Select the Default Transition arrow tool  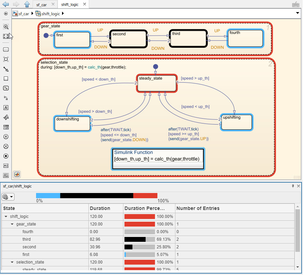[6, 69]
